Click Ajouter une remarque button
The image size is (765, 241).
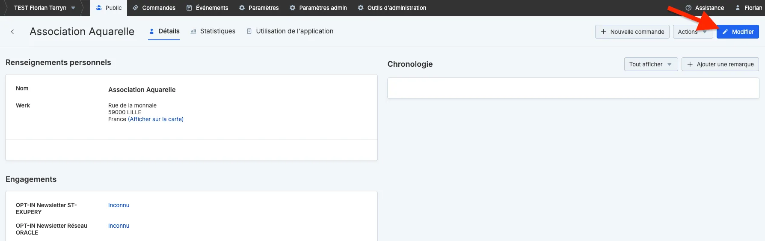pos(720,64)
